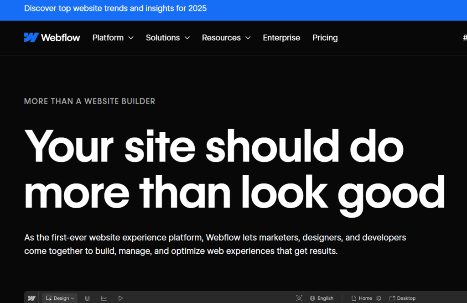The image size is (467, 303).
Task: Click the analytics chart icon in the designer toolbar
Action: pos(104,298)
